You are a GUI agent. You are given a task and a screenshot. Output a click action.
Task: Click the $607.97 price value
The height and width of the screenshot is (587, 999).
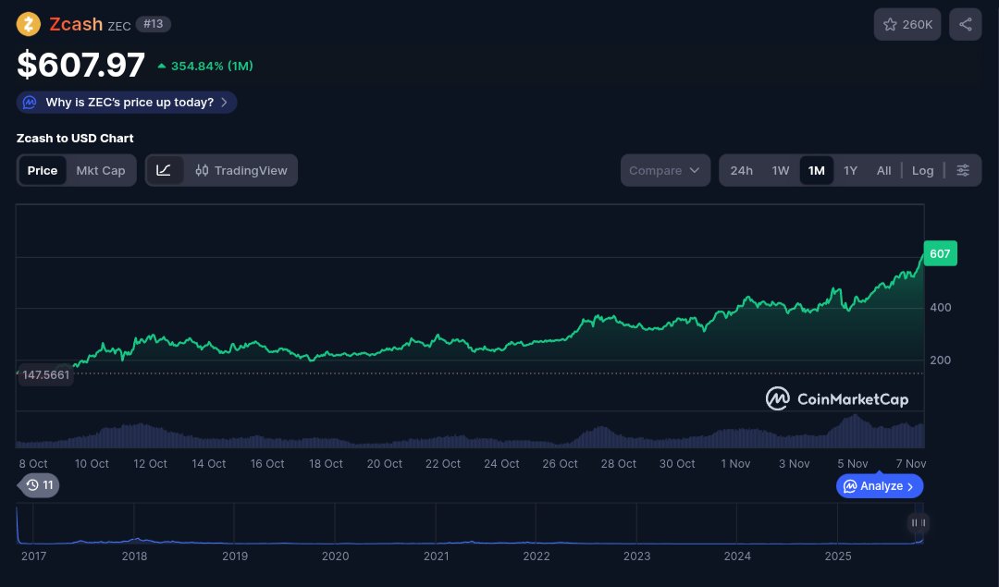point(80,65)
